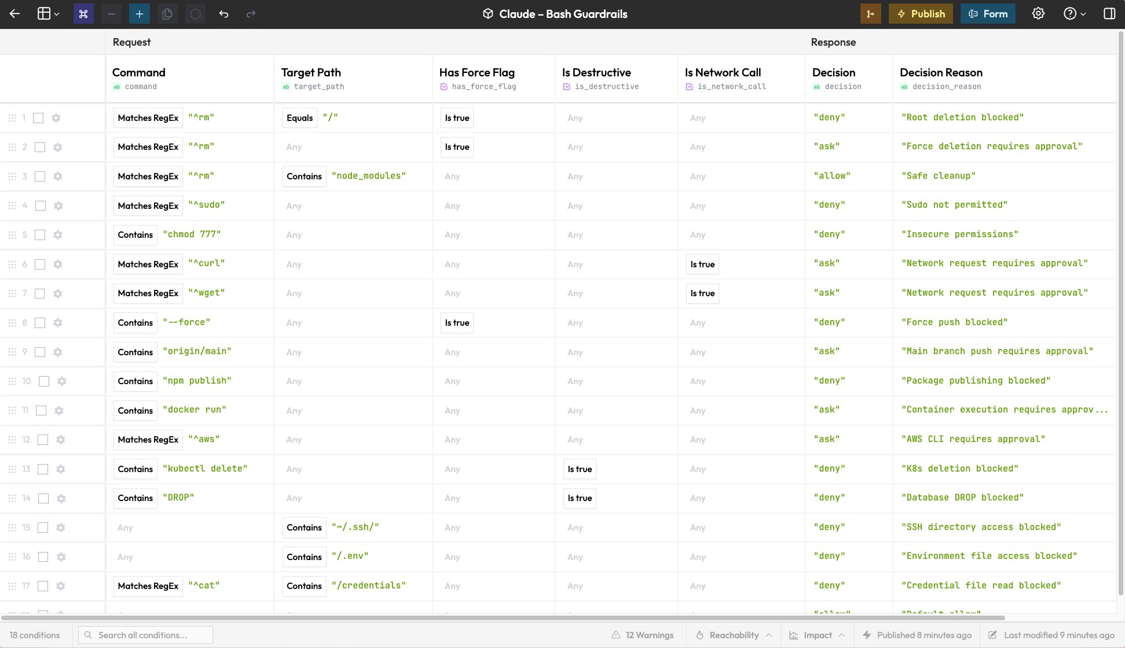Open the help menu dropdown
The height and width of the screenshot is (648, 1125).
pyautogui.click(x=1074, y=13)
